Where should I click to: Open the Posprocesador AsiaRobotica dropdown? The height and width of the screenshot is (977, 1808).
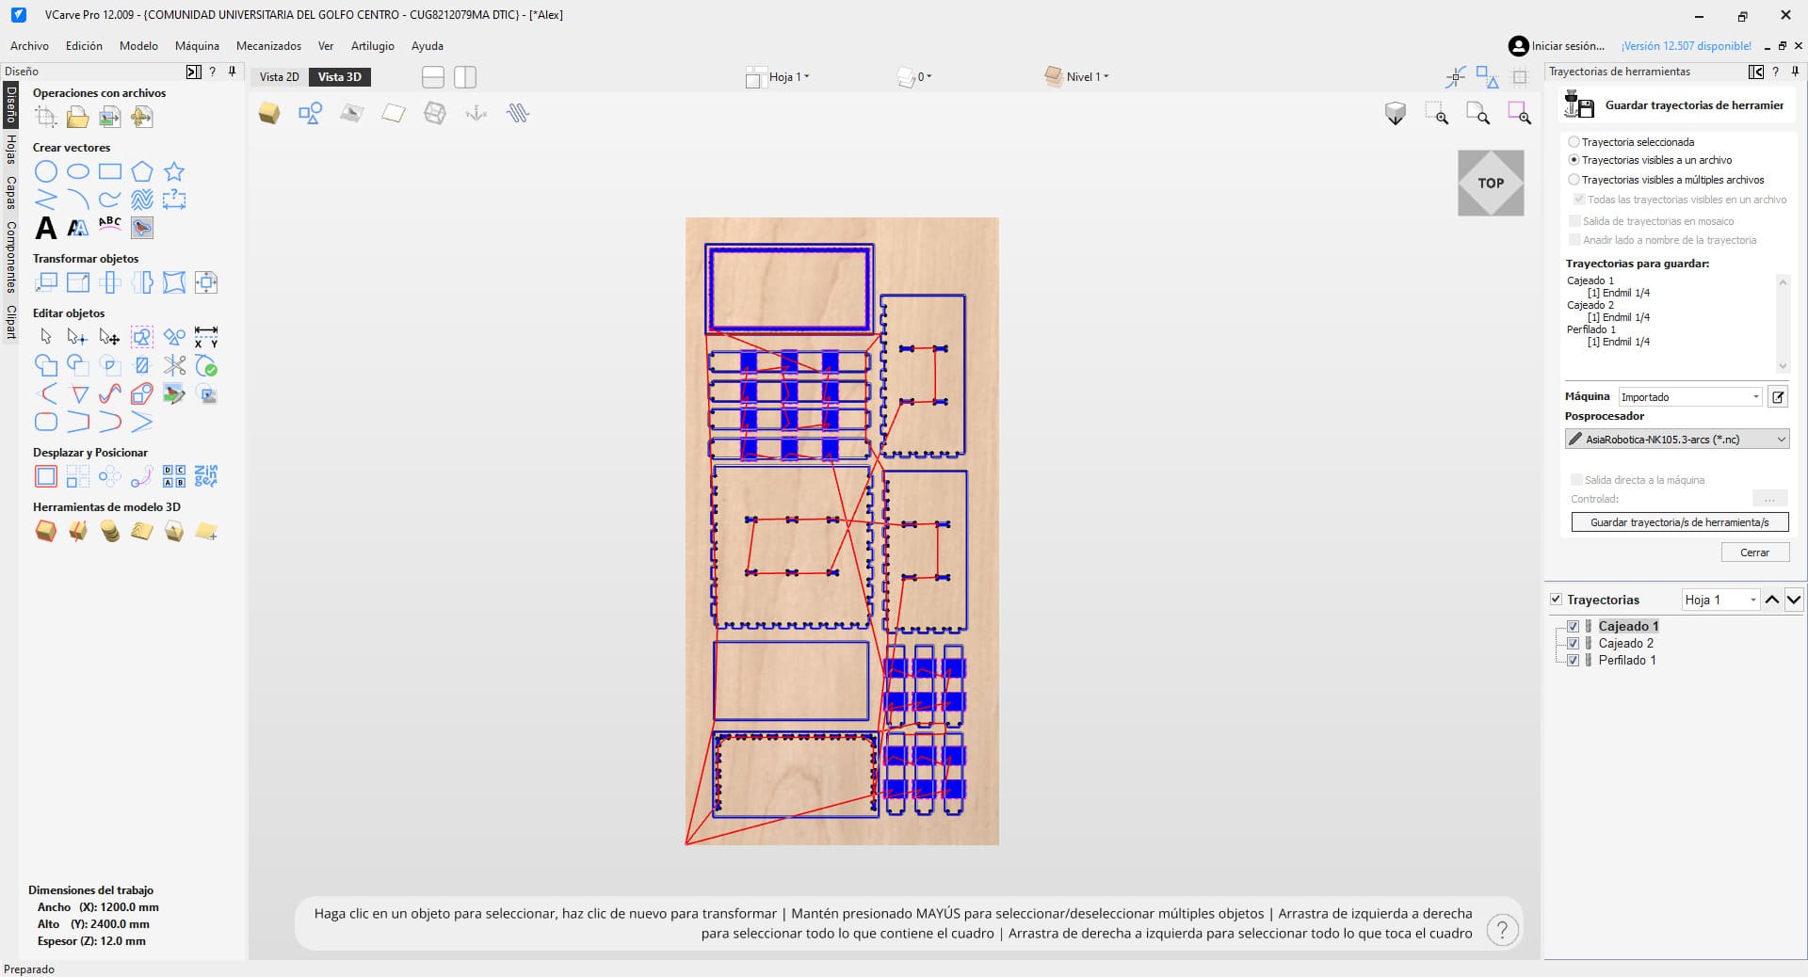point(1677,440)
